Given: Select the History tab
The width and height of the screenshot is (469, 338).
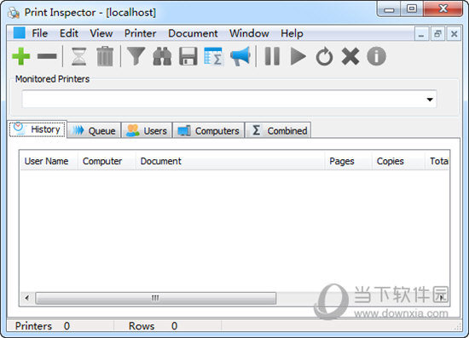Looking at the screenshot, I should (x=38, y=129).
